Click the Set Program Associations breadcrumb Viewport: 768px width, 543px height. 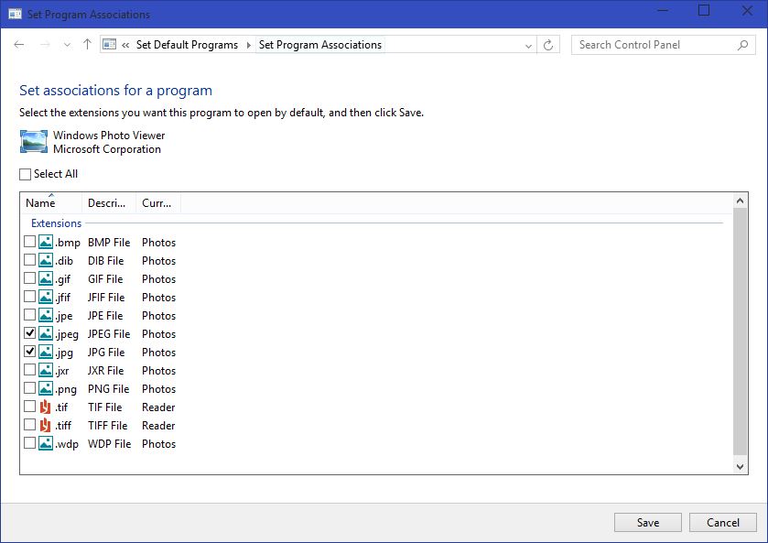(320, 45)
